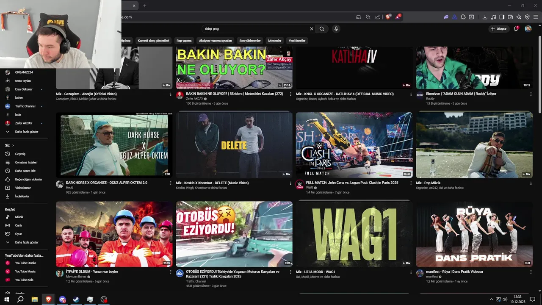Open the music note playlist icon
Image resolution: width=542 pixels, height=305 pixels.
tap(493, 17)
